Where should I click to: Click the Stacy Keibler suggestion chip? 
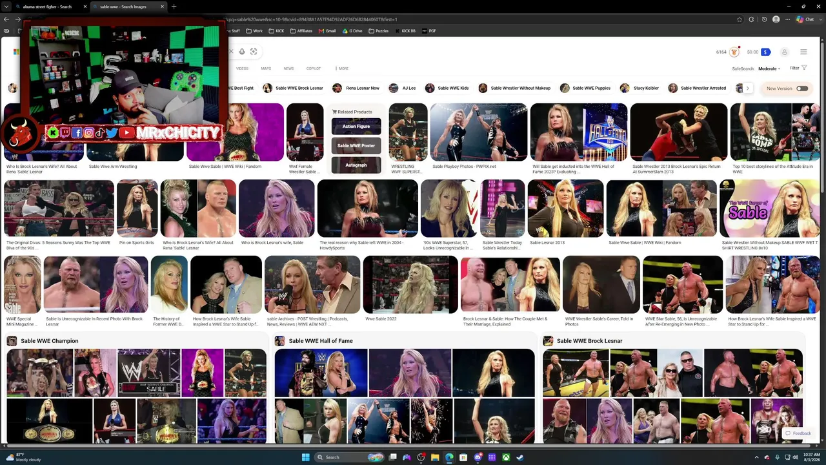(x=640, y=88)
